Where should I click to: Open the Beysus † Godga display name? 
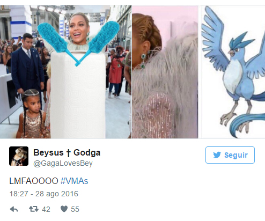pos(67,153)
